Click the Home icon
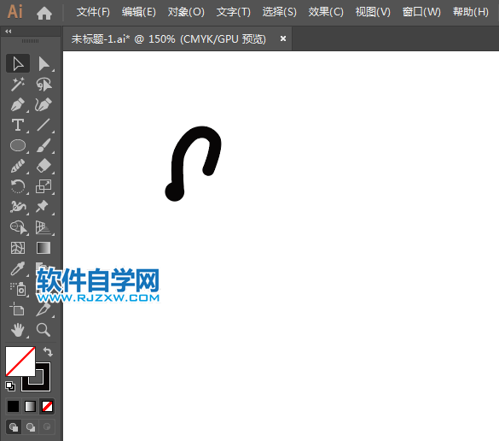 [x=44, y=13]
